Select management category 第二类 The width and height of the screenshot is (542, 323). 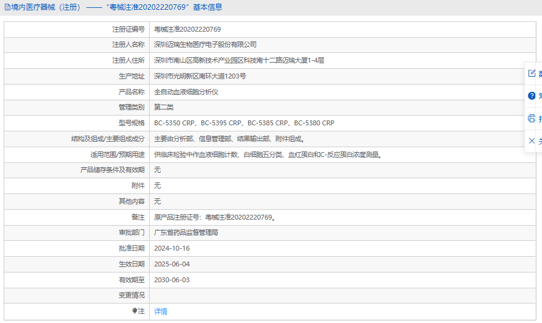[164, 107]
